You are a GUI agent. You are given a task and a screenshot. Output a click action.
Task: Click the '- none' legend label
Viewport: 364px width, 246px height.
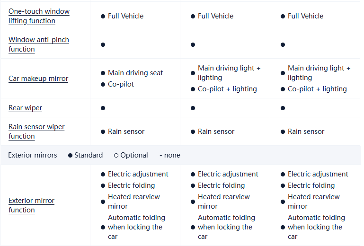[170, 155]
